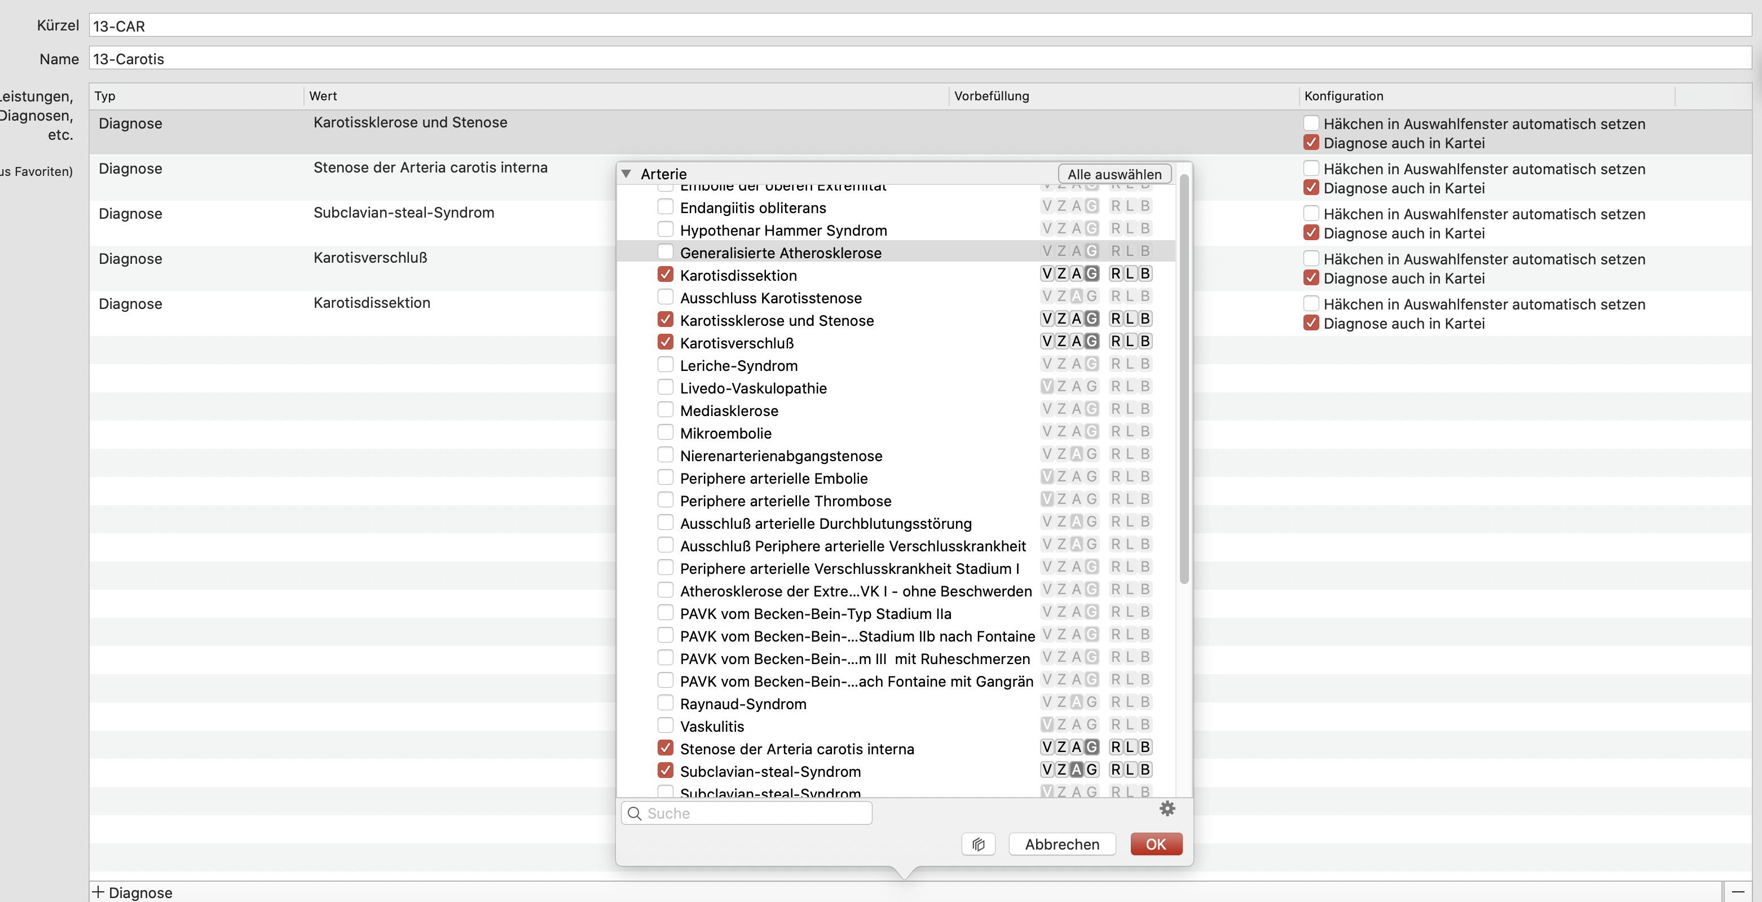Click the stacked-pages icon button beside Abbrechen

(x=978, y=844)
